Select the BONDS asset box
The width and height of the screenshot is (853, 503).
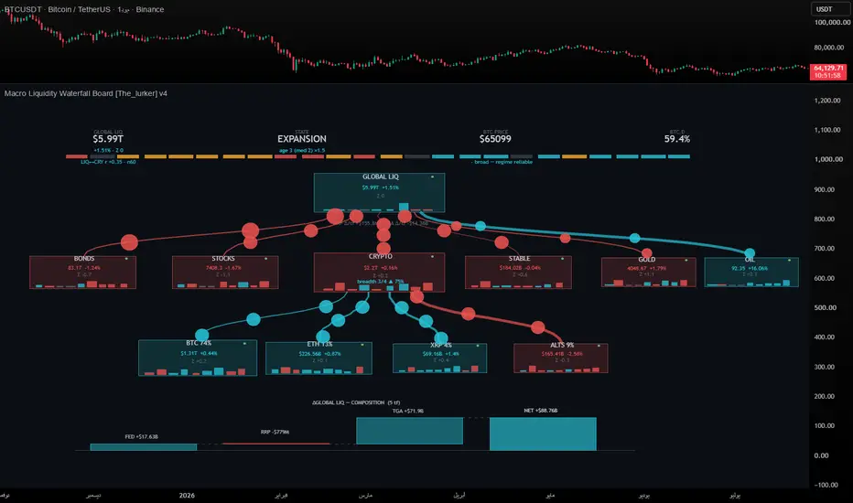(82, 272)
